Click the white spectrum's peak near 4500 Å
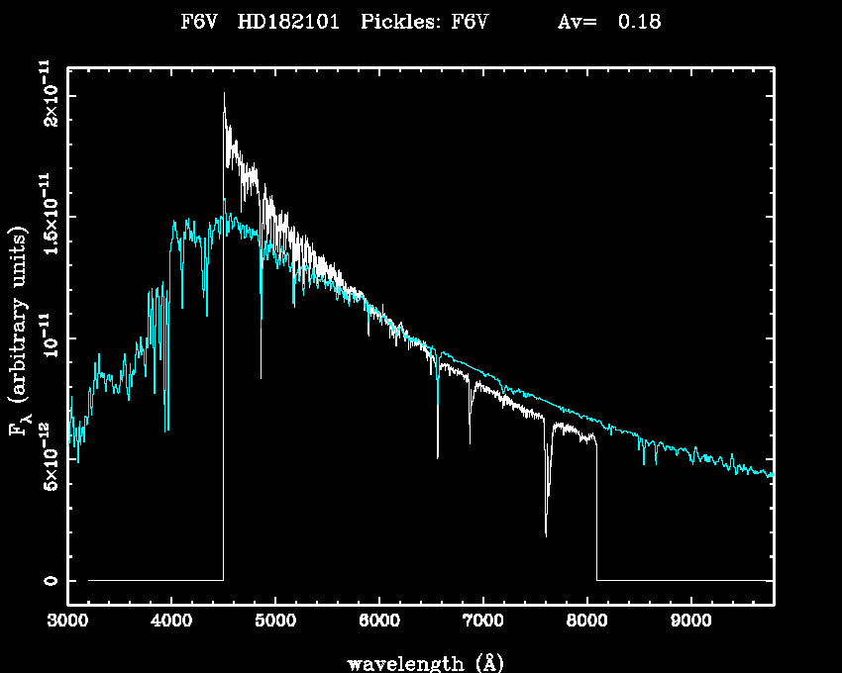842x673 pixels. (x=224, y=94)
